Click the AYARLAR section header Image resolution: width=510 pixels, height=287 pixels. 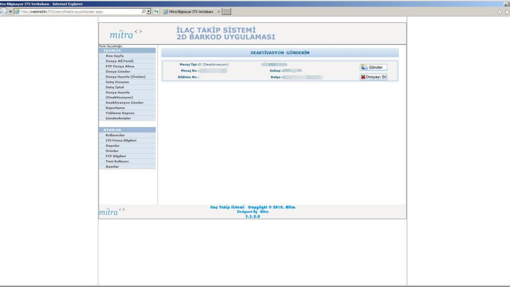(127, 130)
